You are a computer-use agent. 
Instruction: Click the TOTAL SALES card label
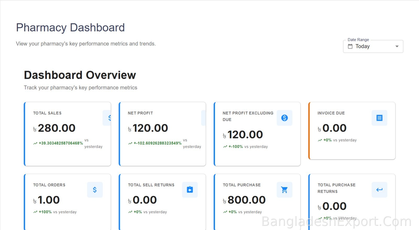coord(47,113)
